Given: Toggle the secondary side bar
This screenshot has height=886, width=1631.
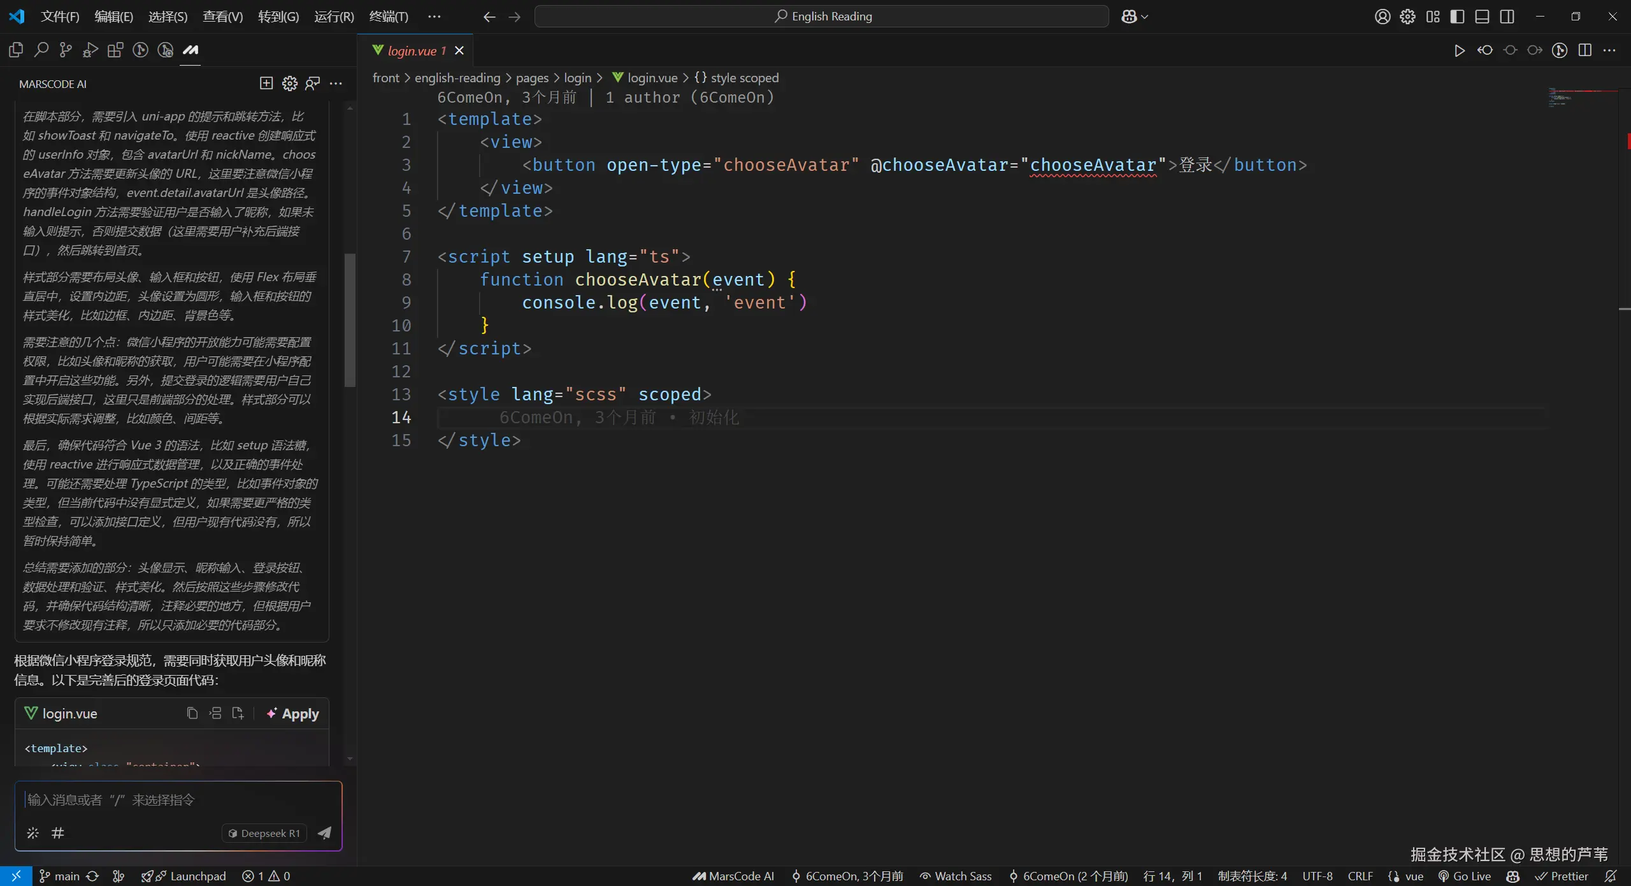Looking at the screenshot, I should tap(1507, 17).
